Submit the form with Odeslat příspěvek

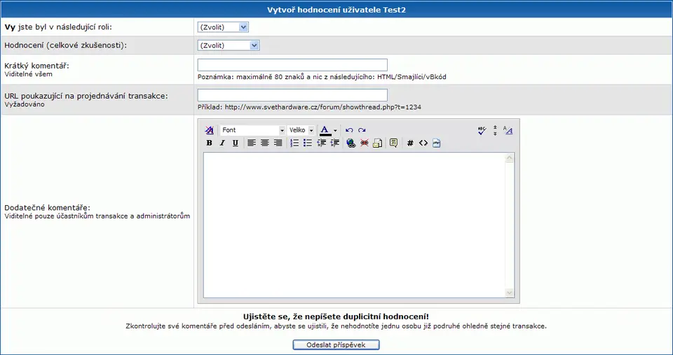pyautogui.click(x=336, y=345)
